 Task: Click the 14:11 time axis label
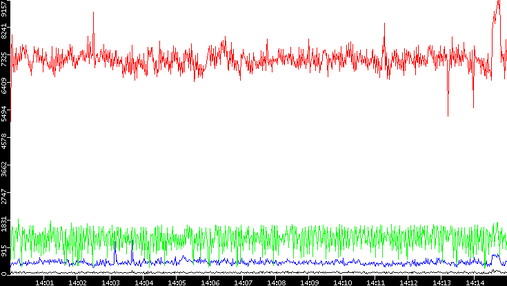coord(375,283)
